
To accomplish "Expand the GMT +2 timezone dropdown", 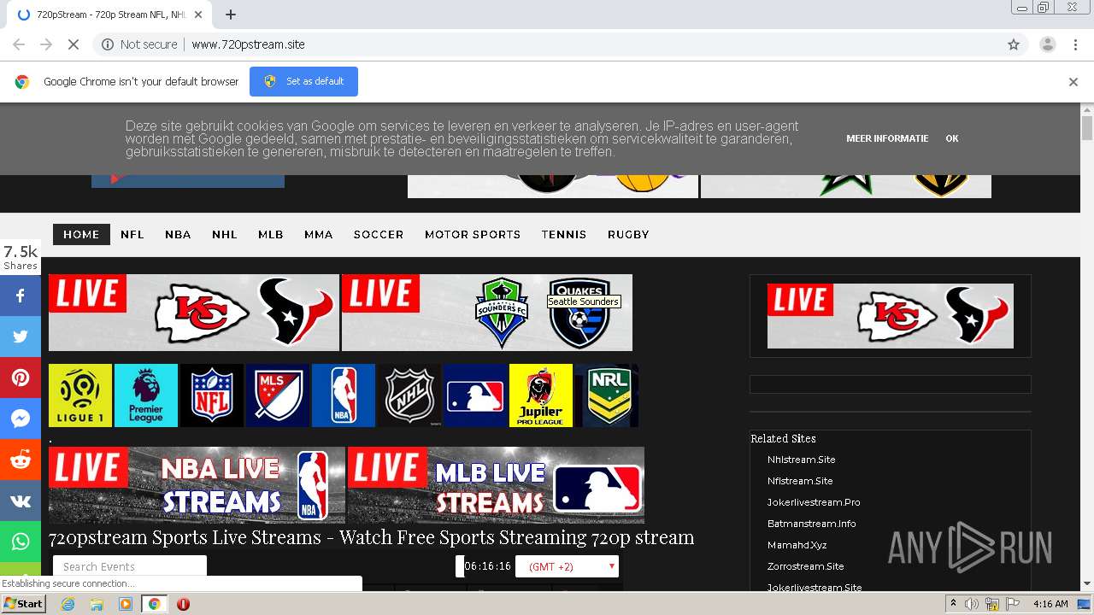I will (x=567, y=566).
